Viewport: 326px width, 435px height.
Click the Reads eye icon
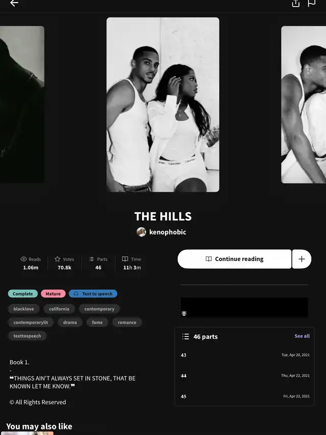click(x=23, y=259)
